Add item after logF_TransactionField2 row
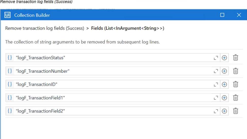This screenshot has height=139, width=247. [224, 111]
